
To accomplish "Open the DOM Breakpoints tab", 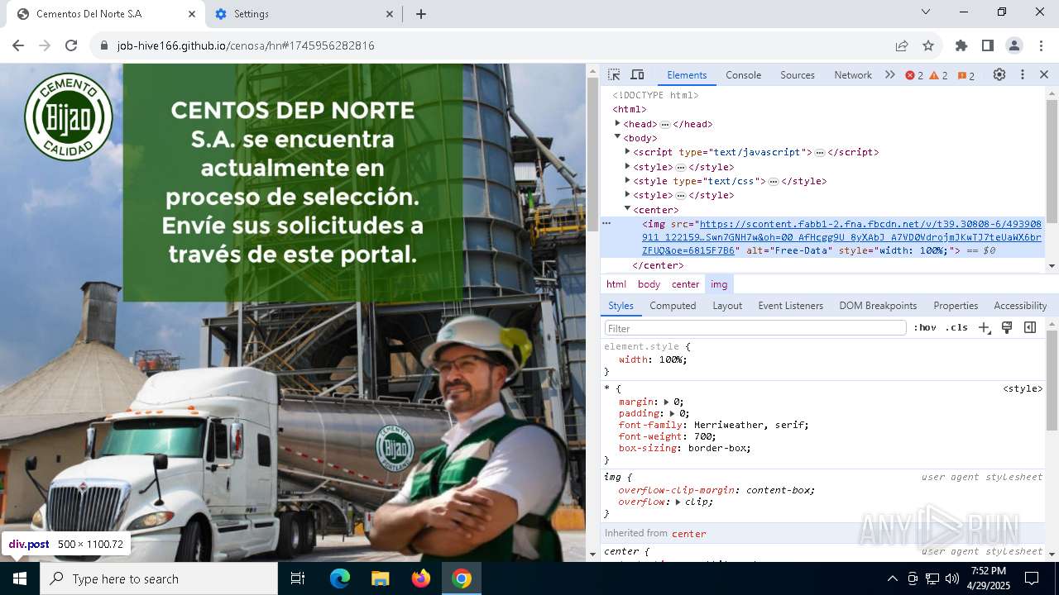I will pos(878,305).
